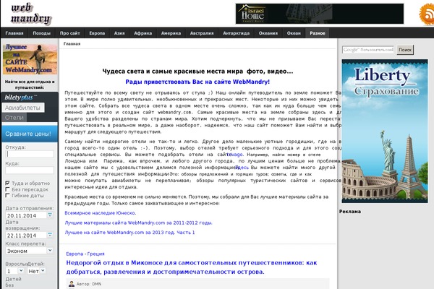434x289 pixels.
Task: Follow the 'Здесь' link in the paragraph
Action: point(242,168)
